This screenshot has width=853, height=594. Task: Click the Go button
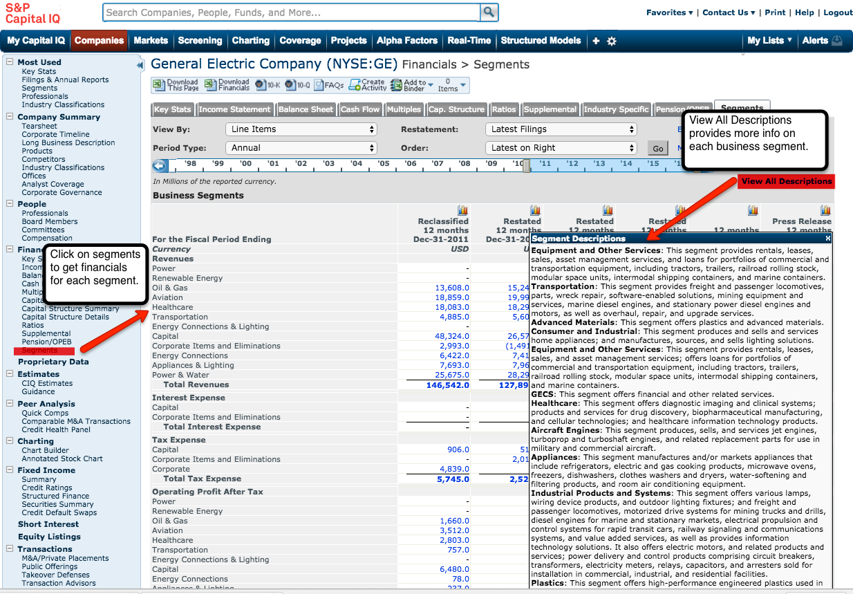tap(657, 149)
